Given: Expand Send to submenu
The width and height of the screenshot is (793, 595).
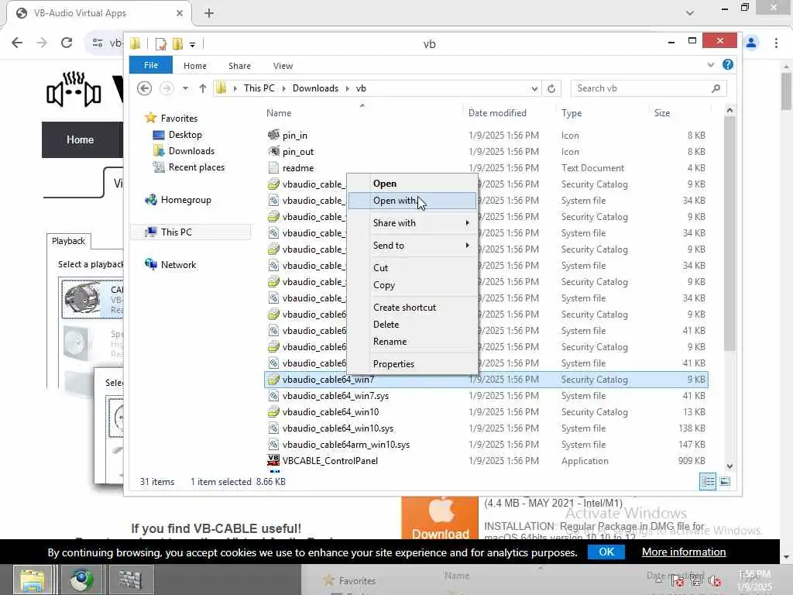Looking at the screenshot, I should click(412, 246).
